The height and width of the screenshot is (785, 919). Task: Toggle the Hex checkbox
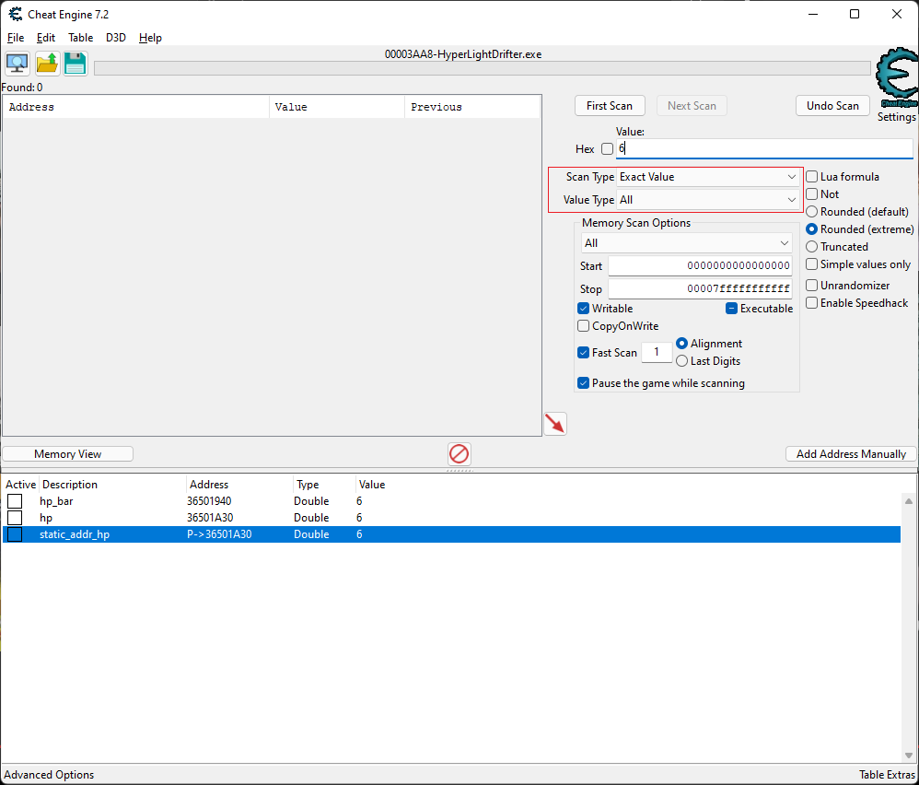pyautogui.click(x=607, y=149)
